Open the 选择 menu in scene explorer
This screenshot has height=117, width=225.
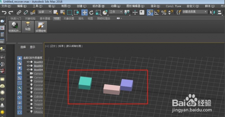pyautogui.click(x=23, y=47)
